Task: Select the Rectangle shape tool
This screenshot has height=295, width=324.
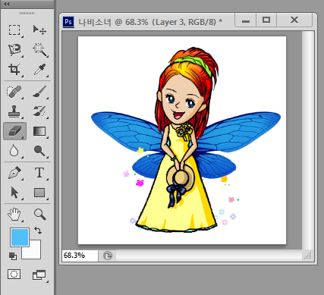Action: 39,193
